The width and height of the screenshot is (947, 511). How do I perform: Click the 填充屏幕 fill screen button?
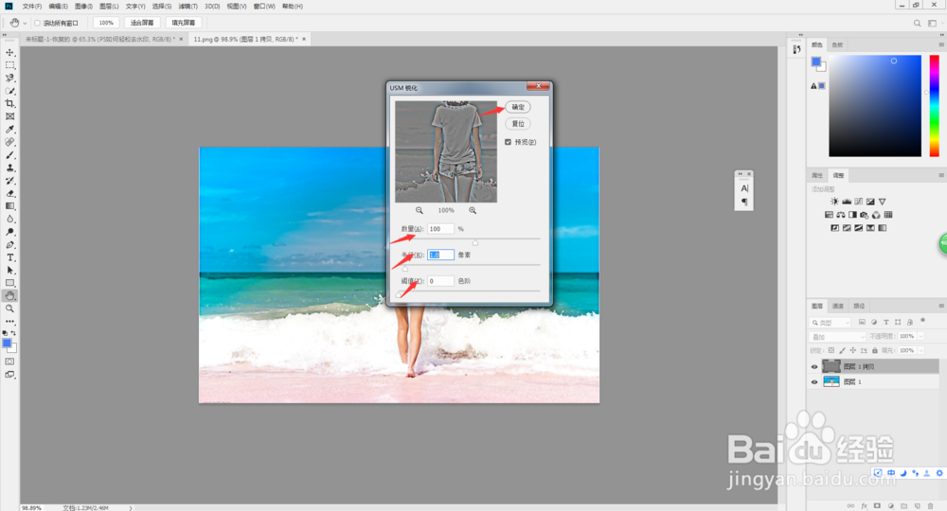click(x=183, y=23)
